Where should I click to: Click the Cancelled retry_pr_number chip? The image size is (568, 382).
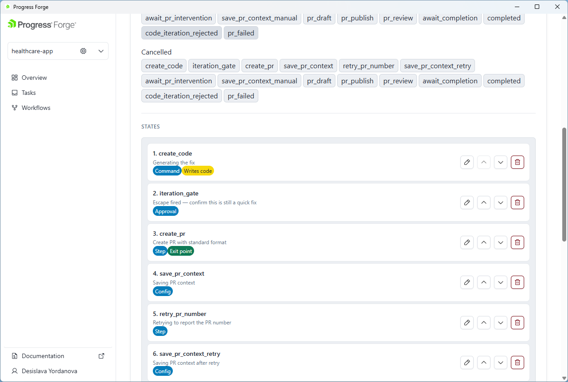(x=369, y=66)
